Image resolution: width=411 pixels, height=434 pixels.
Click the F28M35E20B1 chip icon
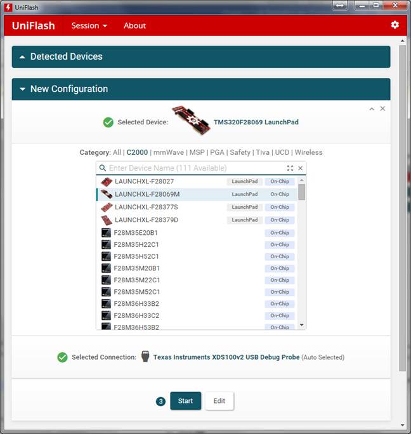[107, 233]
